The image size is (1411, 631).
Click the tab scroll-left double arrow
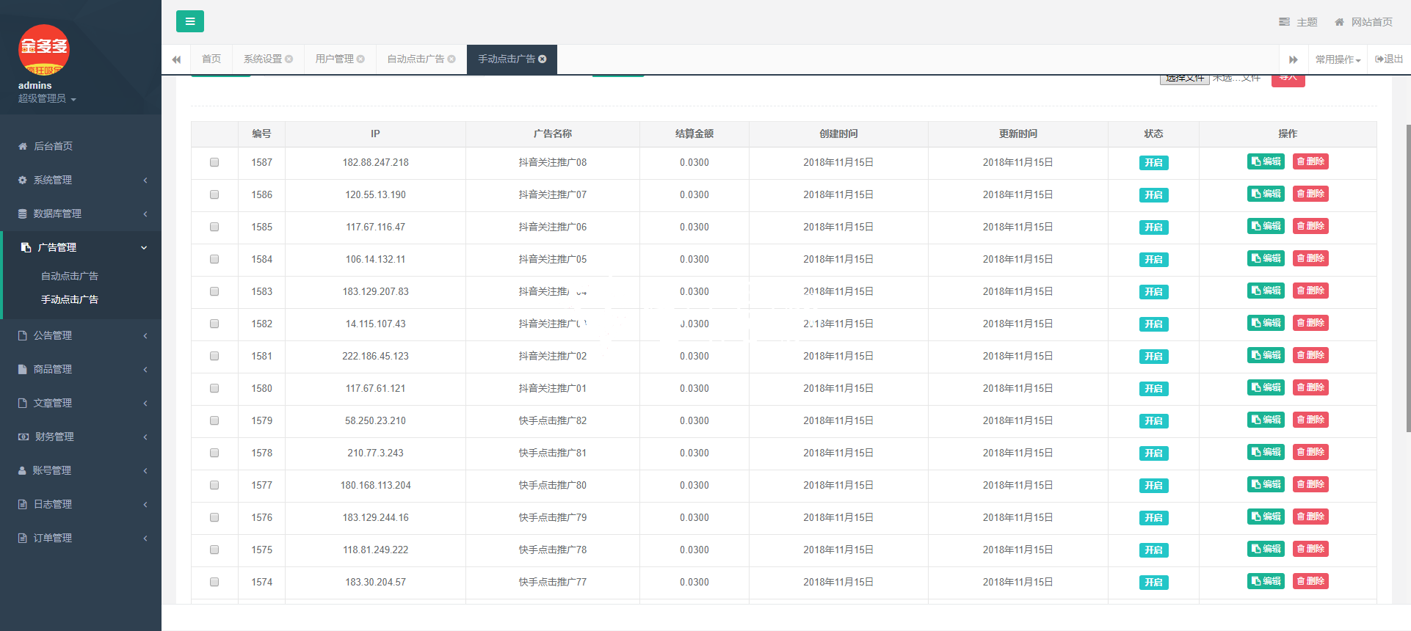pyautogui.click(x=176, y=59)
